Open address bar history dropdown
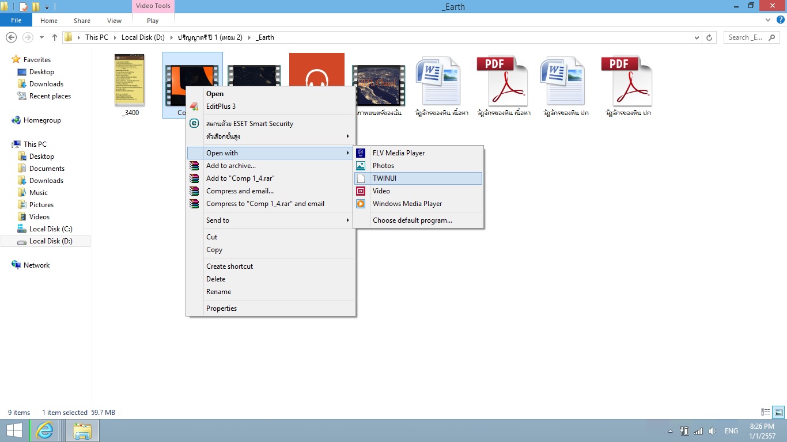 click(x=697, y=37)
